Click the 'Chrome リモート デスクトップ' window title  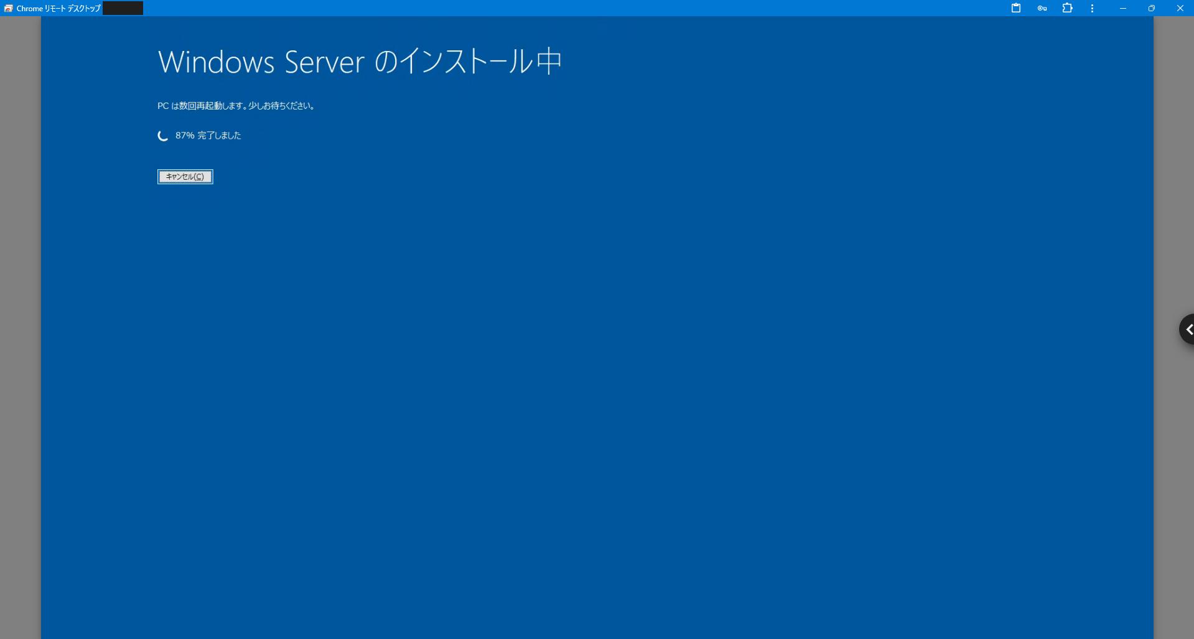tap(58, 8)
